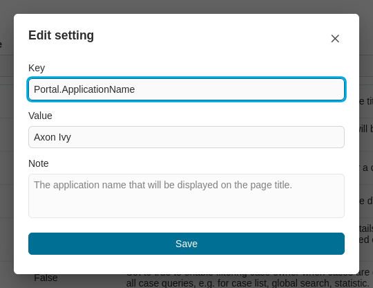Click the Note label
This screenshot has height=288, width=373.
pyautogui.click(x=38, y=163)
